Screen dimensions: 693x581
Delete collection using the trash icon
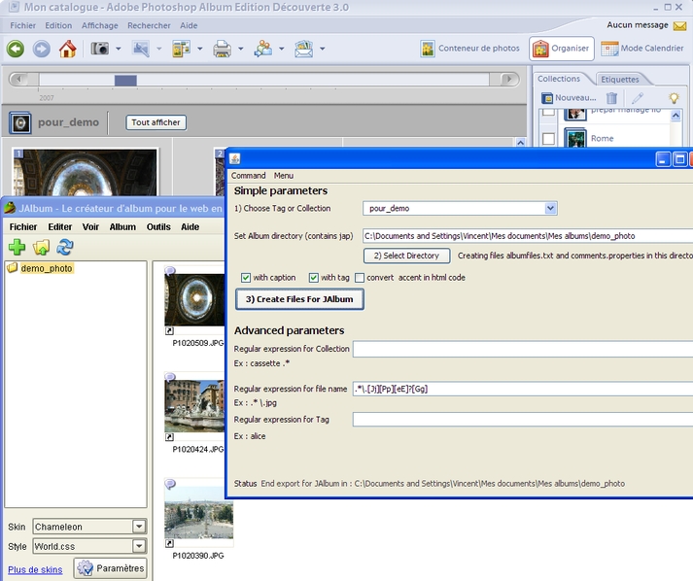(x=611, y=98)
